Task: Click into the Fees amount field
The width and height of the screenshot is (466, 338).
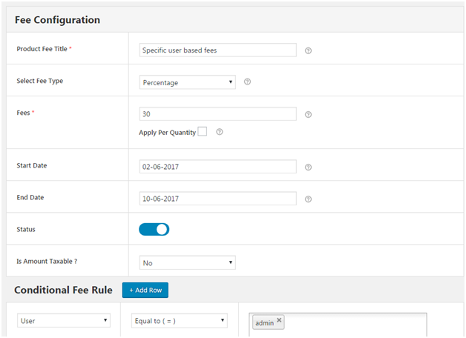Action: pos(217,114)
